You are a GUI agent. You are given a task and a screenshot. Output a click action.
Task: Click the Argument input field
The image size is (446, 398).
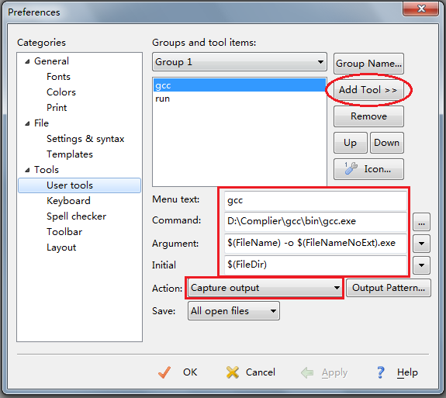click(316, 244)
